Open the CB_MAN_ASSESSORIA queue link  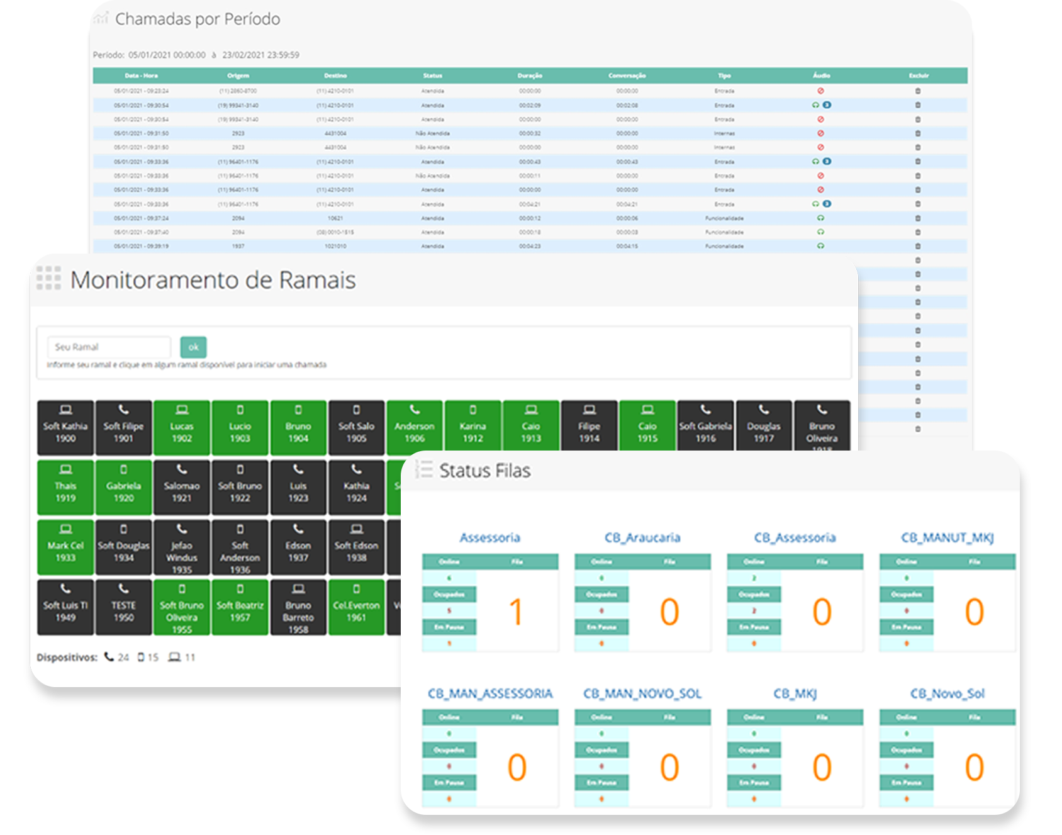coord(490,693)
